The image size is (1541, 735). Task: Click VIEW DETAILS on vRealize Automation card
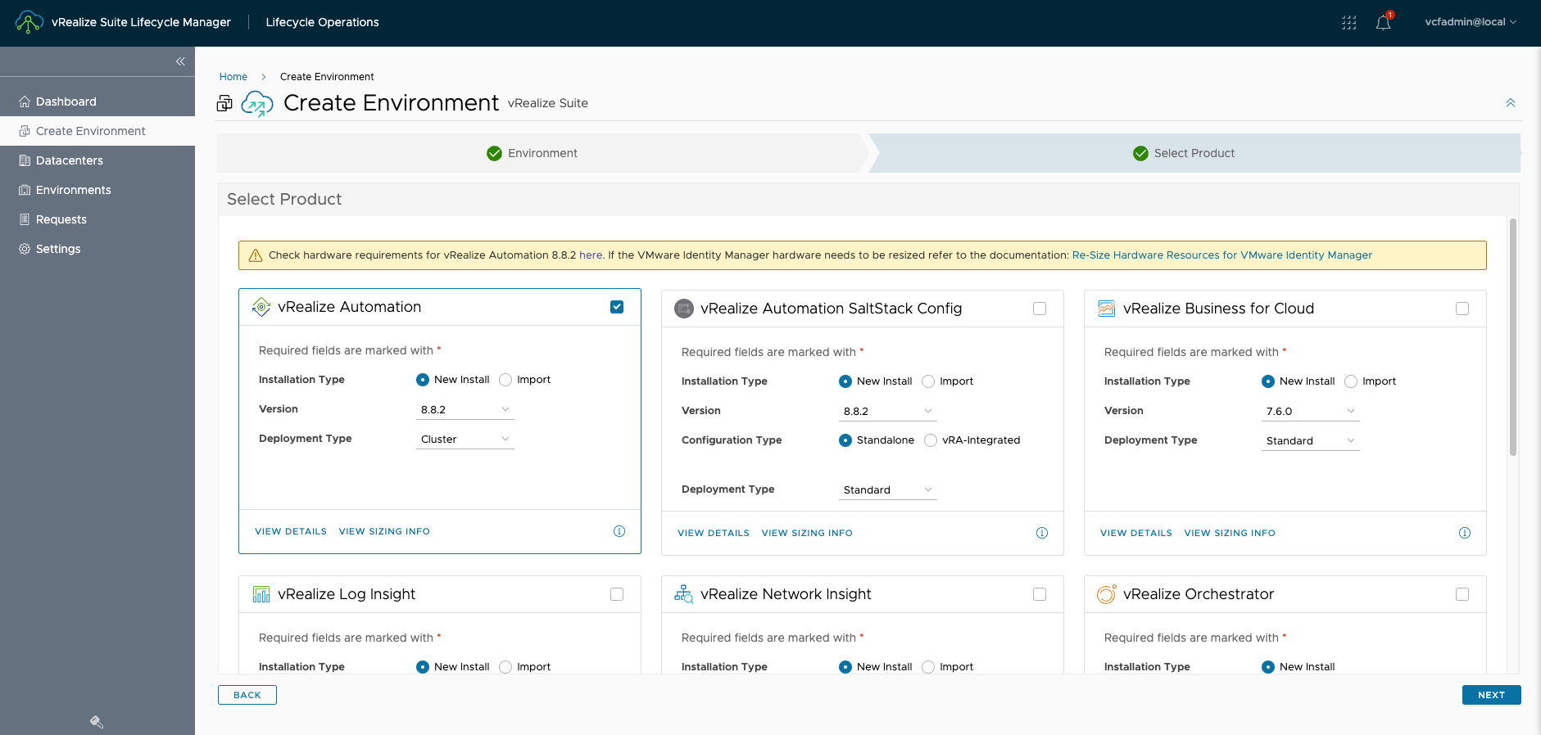point(291,531)
